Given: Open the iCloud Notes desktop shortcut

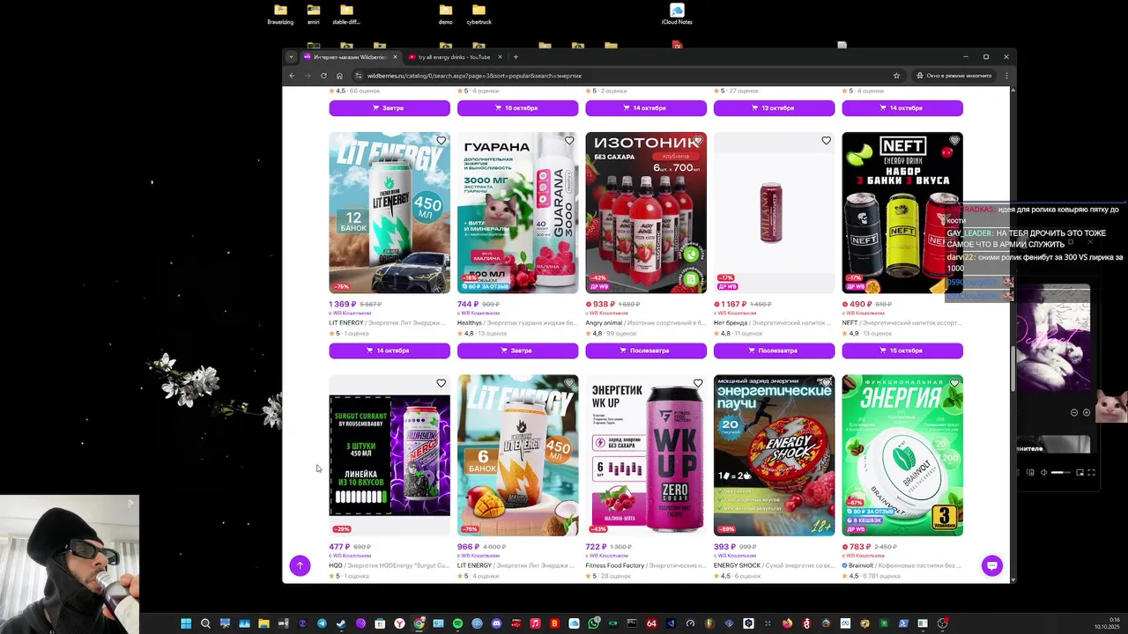Looking at the screenshot, I should pyautogui.click(x=677, y=14).
